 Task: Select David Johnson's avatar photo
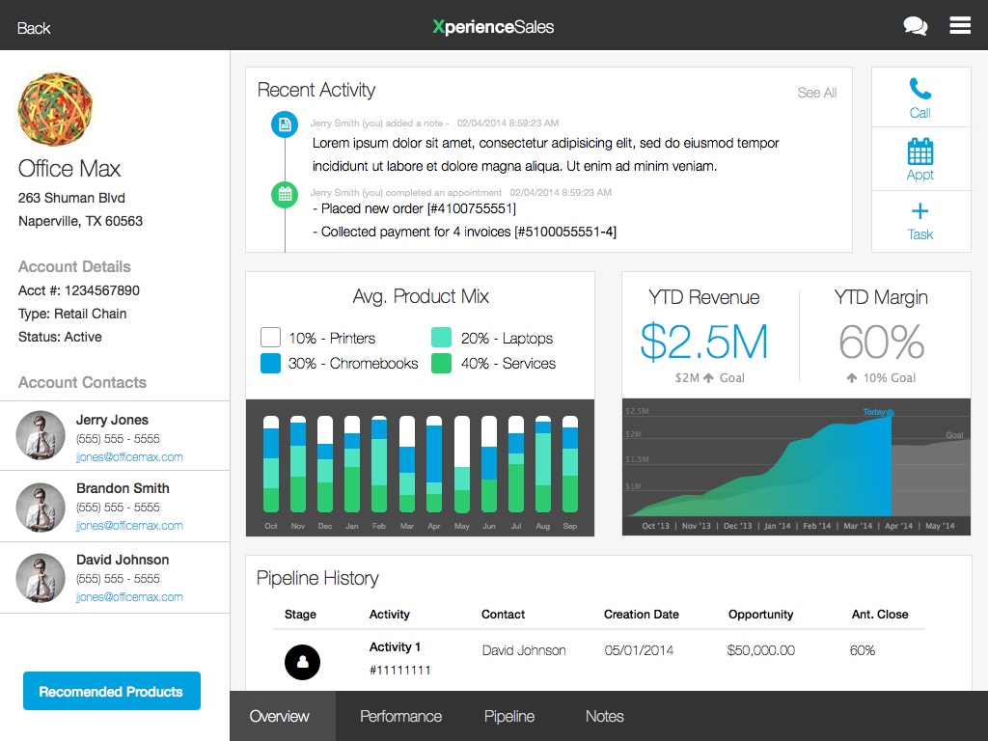41,578
